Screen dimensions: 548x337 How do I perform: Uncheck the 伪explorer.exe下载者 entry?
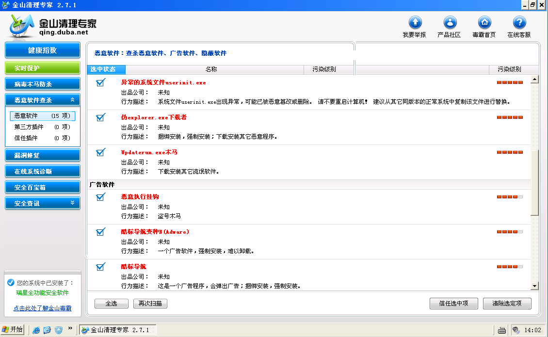tap(101, 117)
